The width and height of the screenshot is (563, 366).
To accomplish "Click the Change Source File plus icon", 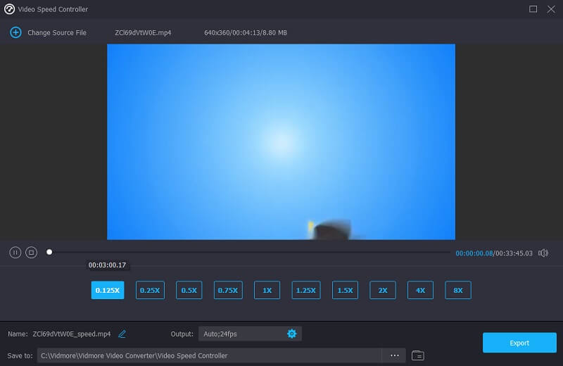I will 15,33.
